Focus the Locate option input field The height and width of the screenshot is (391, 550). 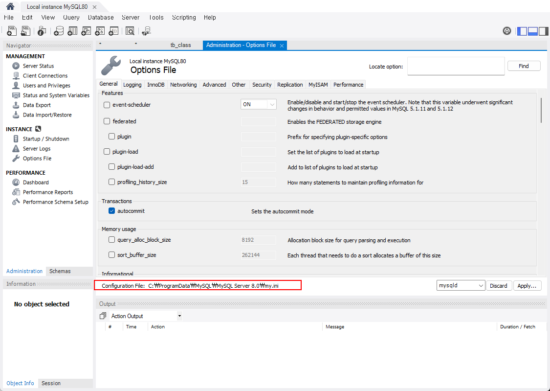[x=456, y=66]
